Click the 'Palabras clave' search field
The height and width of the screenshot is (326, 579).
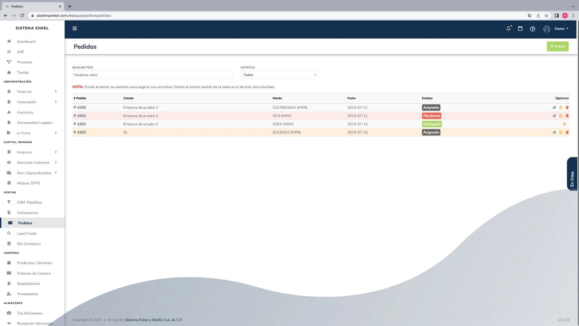[x=152, y=75]
